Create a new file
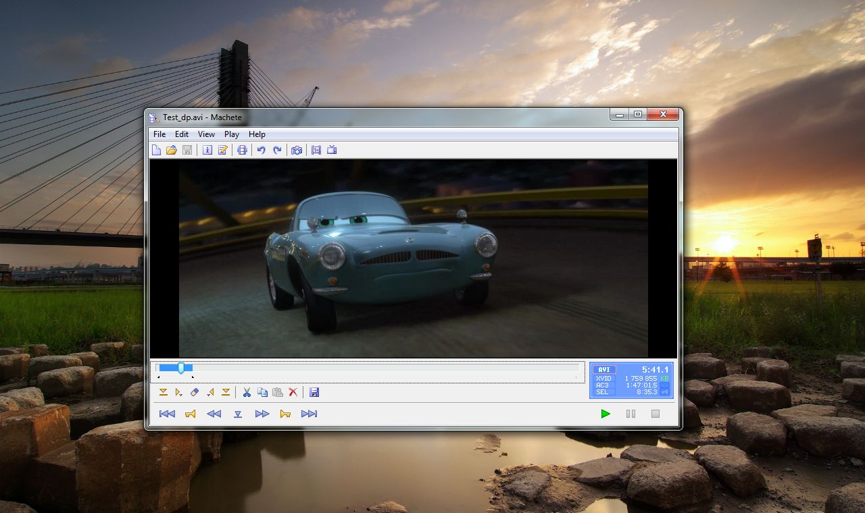The height and width of the screenshot is (513, 865). click(156, 150)
